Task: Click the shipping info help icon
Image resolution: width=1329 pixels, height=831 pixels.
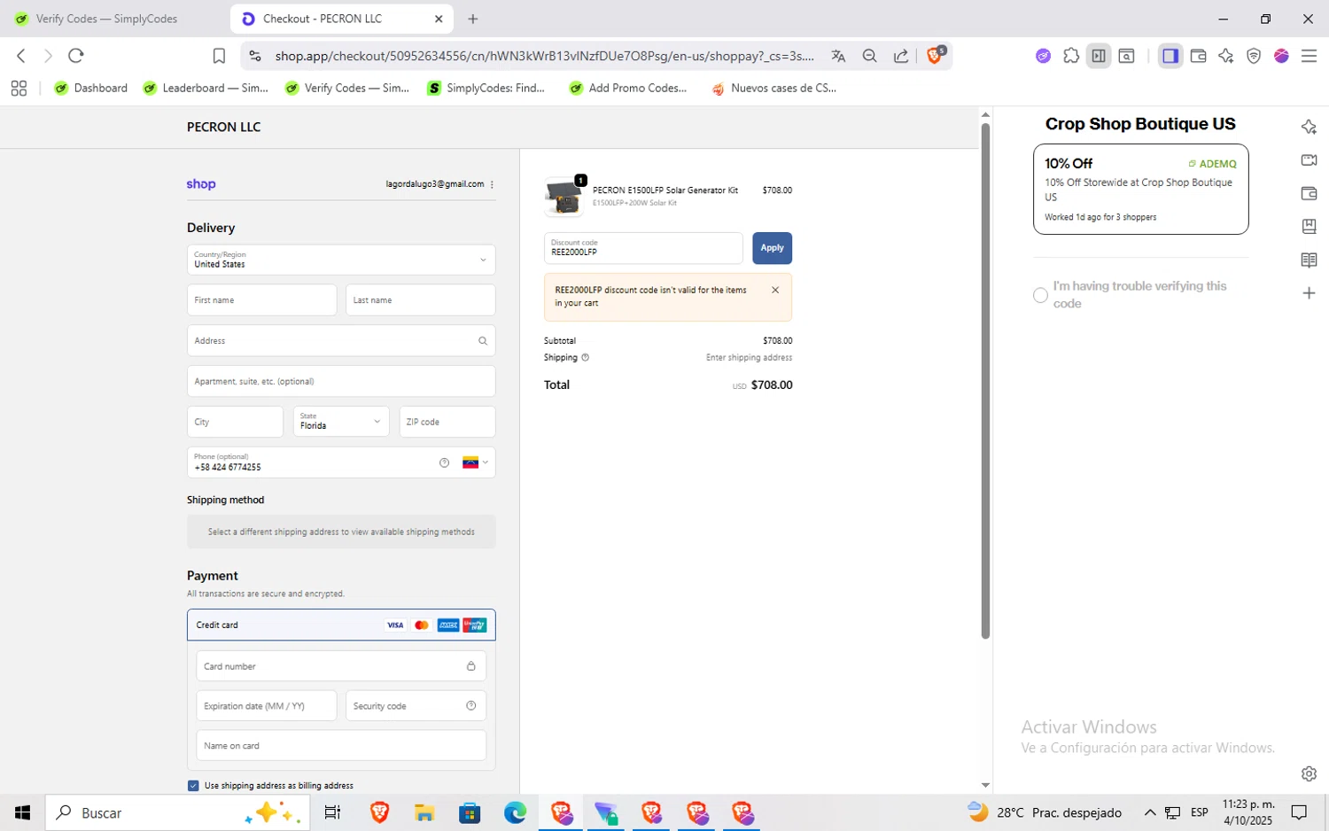Action: [x=585, y=357]
